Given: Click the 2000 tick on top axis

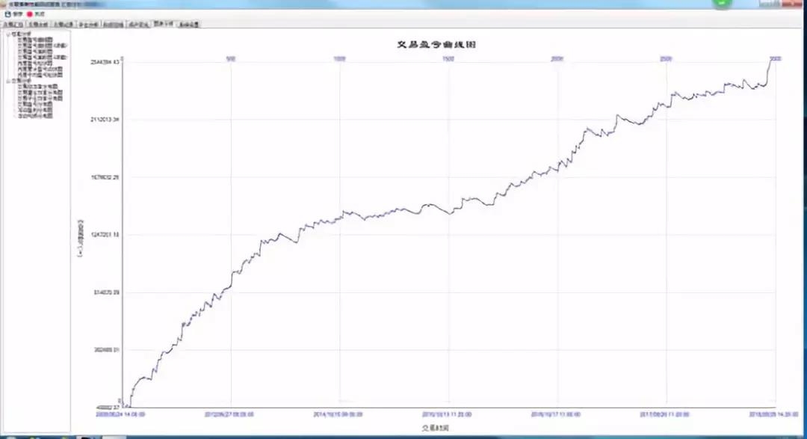Looking at the screenshot, I should [557, 59].
